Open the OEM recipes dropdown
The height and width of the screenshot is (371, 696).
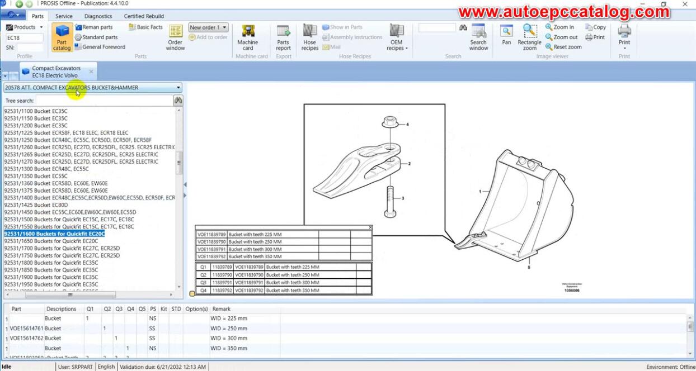pyautogui.click(x=397, y=37)
